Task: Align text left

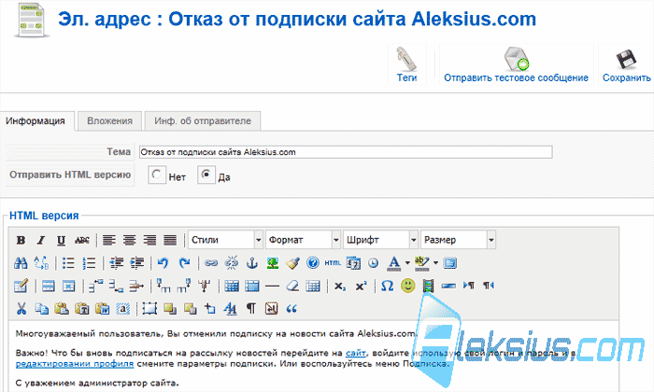Action: (x=109, y=241)
